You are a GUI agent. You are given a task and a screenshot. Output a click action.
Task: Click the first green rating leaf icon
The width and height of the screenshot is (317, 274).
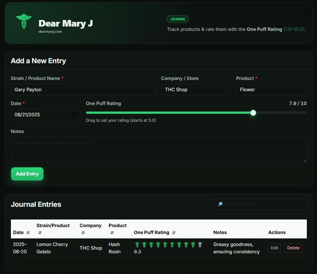pos(137,245)
